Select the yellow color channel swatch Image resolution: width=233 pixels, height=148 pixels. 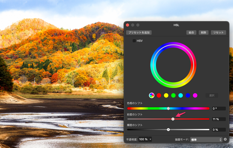(166, 95)
